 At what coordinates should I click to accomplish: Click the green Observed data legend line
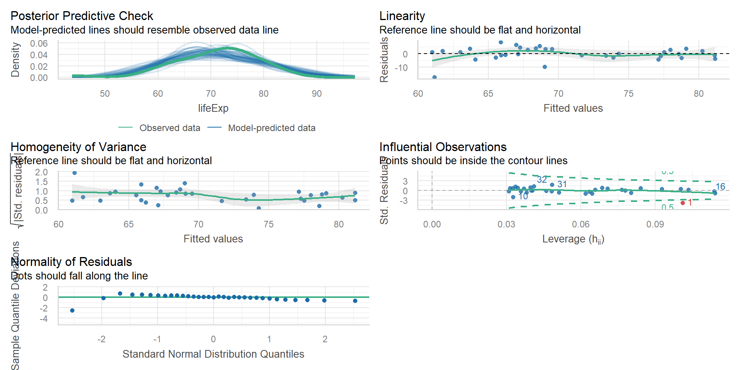click(125, 128)
